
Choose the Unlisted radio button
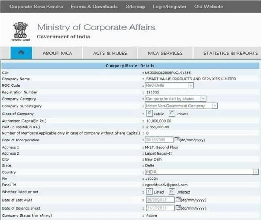point(172,191)
